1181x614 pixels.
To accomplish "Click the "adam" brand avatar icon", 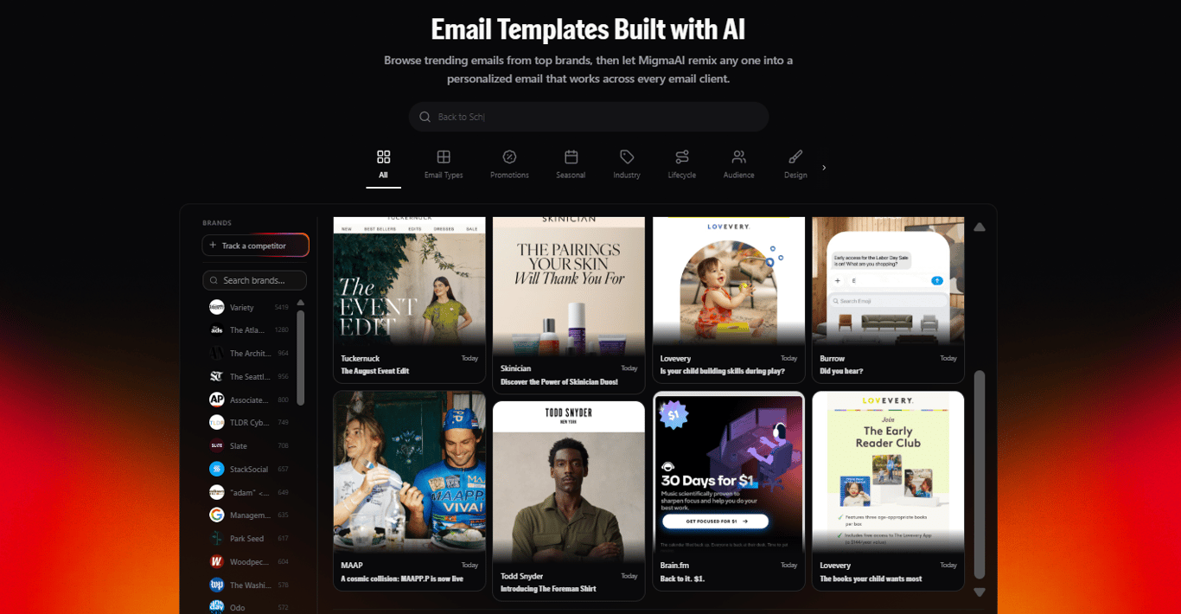I will click(216, 492).
